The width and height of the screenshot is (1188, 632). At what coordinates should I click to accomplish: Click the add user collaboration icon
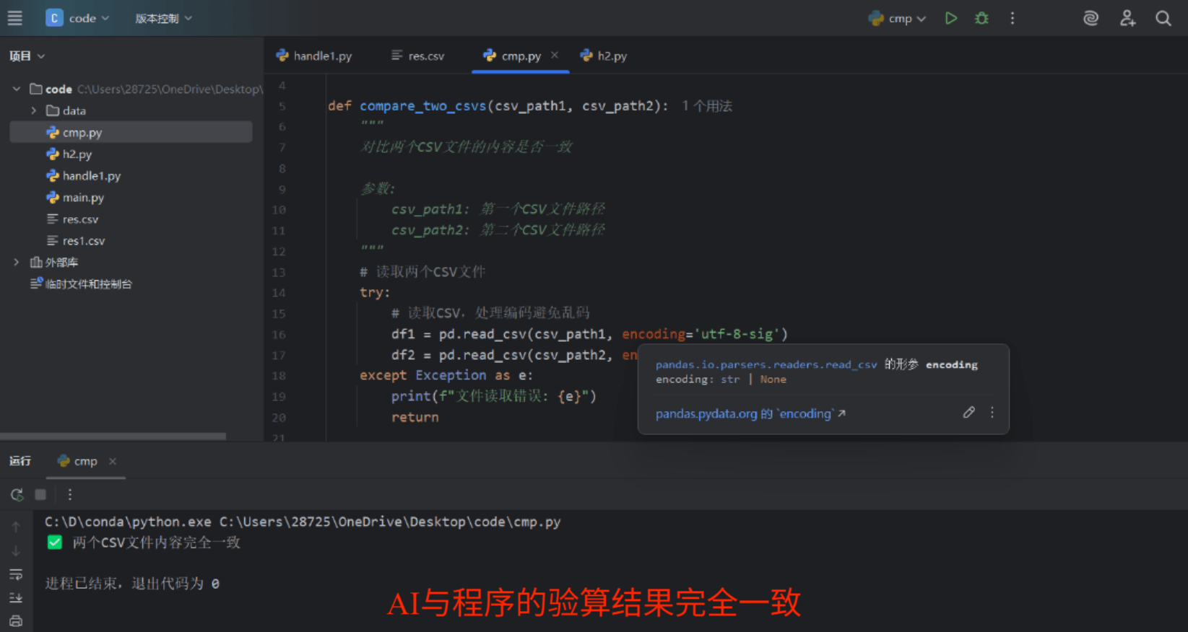(x=1127, y=18)
